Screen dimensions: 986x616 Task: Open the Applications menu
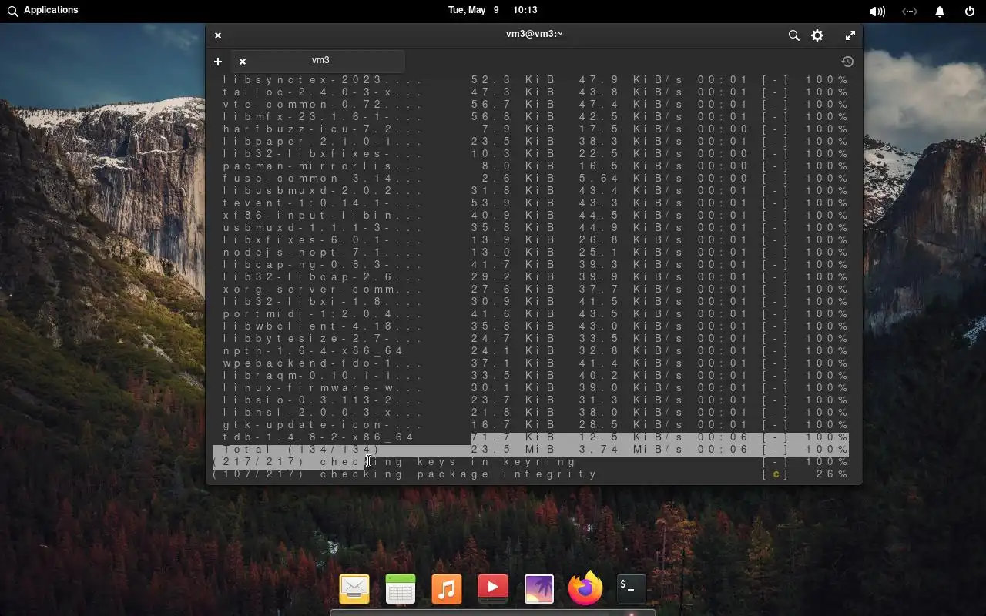43,10
